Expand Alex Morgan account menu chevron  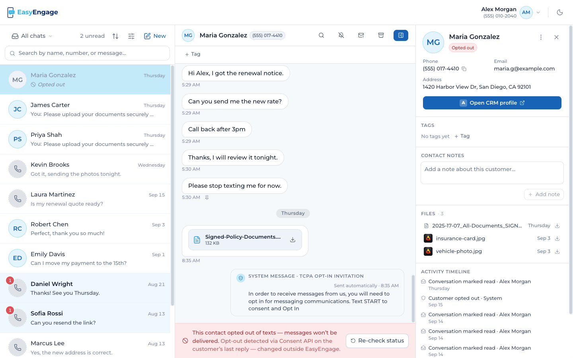(538, 12)
